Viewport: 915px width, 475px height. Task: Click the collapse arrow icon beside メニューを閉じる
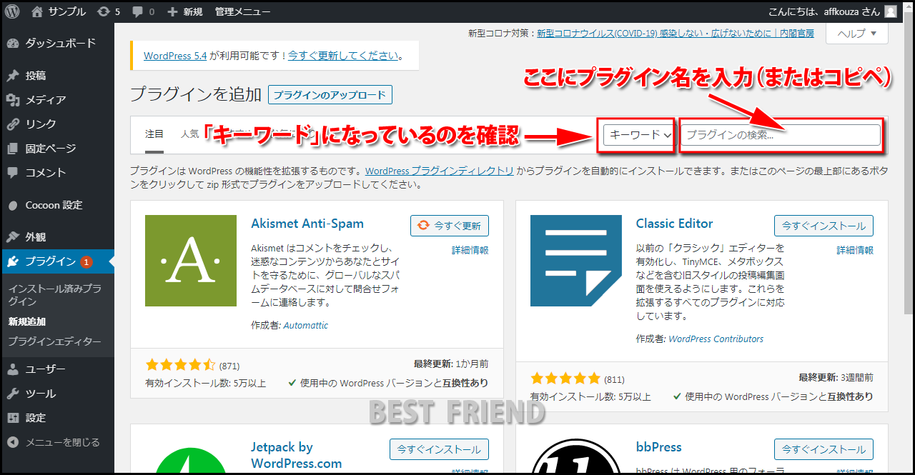tap(13, 442)
